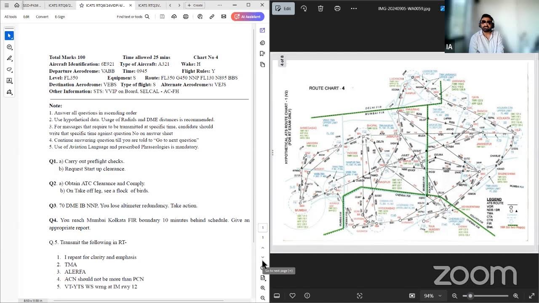Show previous tabs with left chevron
This screenshot has height=303, width=539.
point(170,5)
